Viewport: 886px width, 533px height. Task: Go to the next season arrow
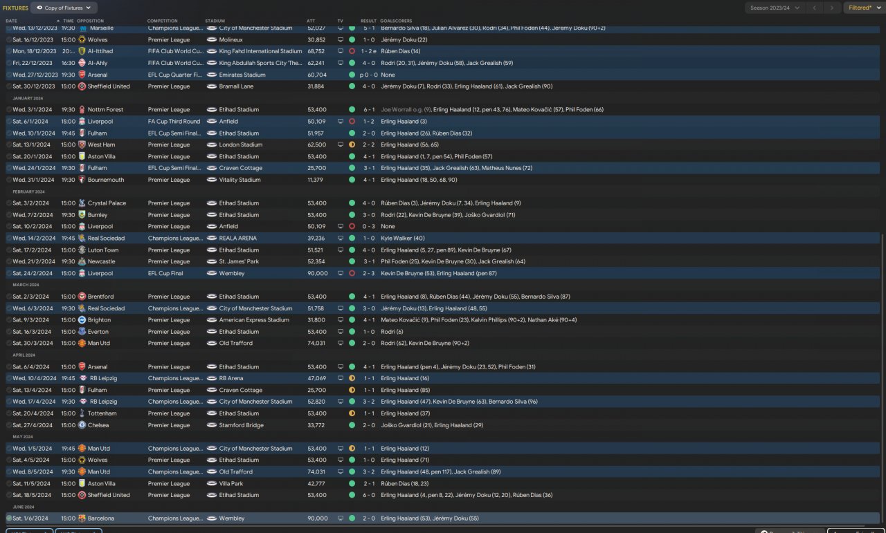pyautogui.click(x=832, y=8)
